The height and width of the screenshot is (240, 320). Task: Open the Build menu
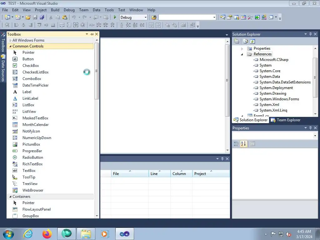[55, 10]
